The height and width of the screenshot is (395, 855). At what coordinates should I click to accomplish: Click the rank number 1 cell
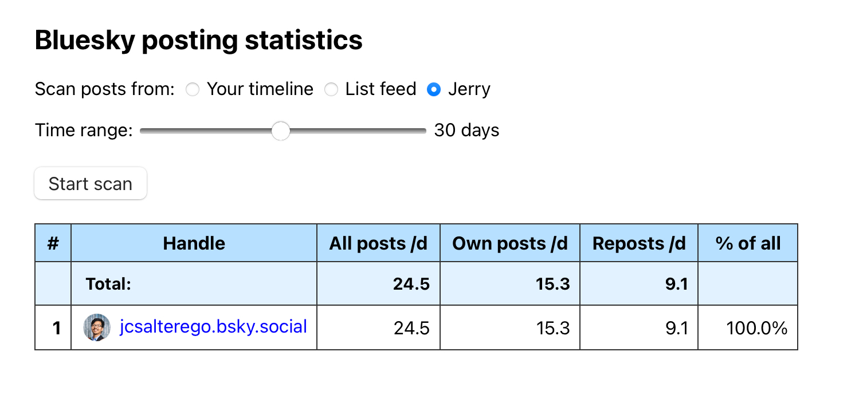coord(56,328)
